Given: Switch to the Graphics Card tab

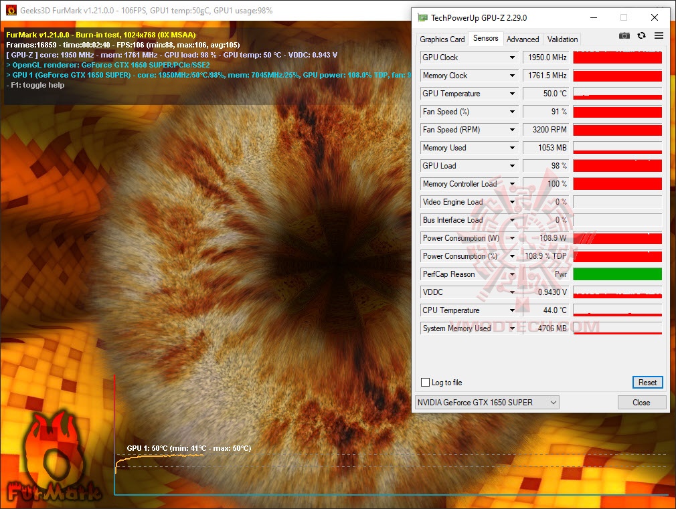Looking at the screenshot, I should tap(442, 39).
